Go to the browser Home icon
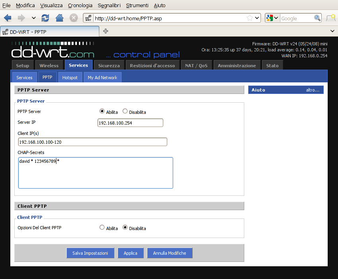This screenshot has height=279, width=338. pos(60,18)
